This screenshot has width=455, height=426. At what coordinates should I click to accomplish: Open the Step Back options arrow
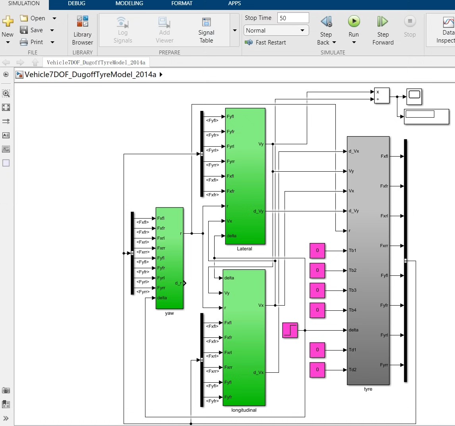coord(334,43)
